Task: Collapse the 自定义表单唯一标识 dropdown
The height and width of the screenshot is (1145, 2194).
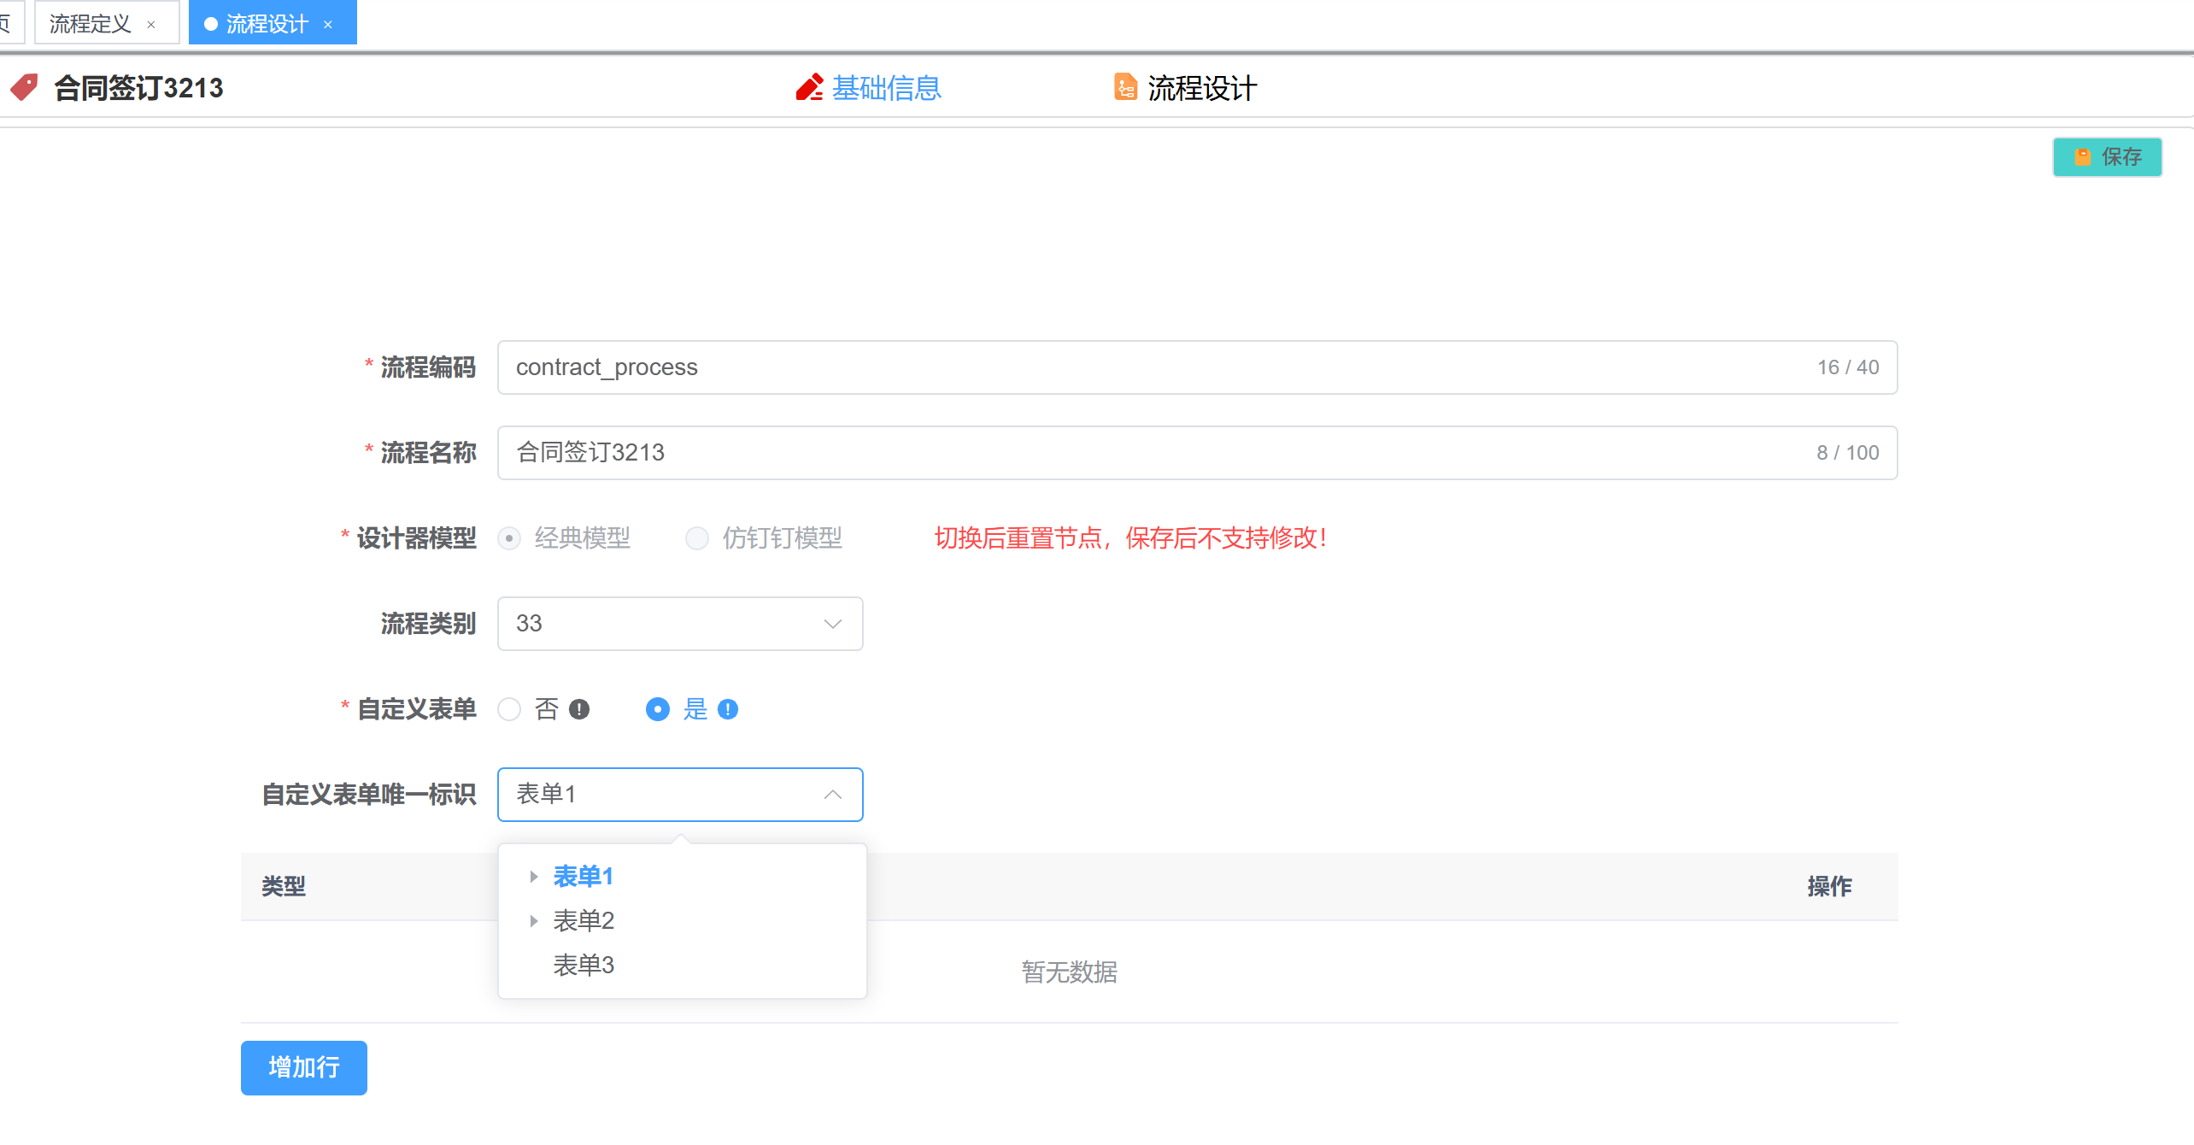Action: click(832, 795)
